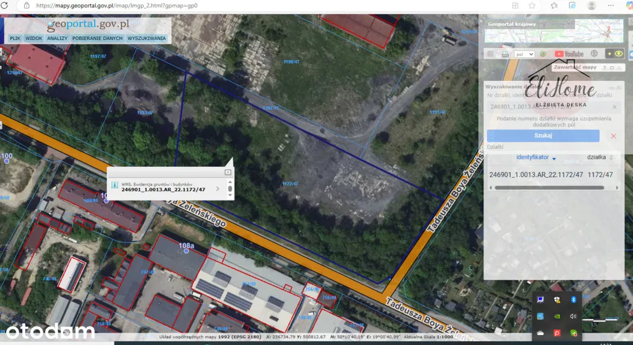
Task: Open the PLIK menu
Action: [15, 38]
